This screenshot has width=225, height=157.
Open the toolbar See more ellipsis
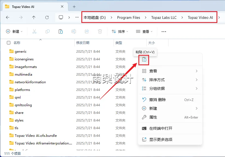(x=164, y=32)
